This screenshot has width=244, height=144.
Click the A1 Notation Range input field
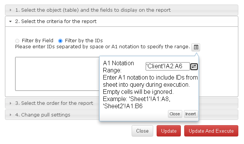(168, 66)
